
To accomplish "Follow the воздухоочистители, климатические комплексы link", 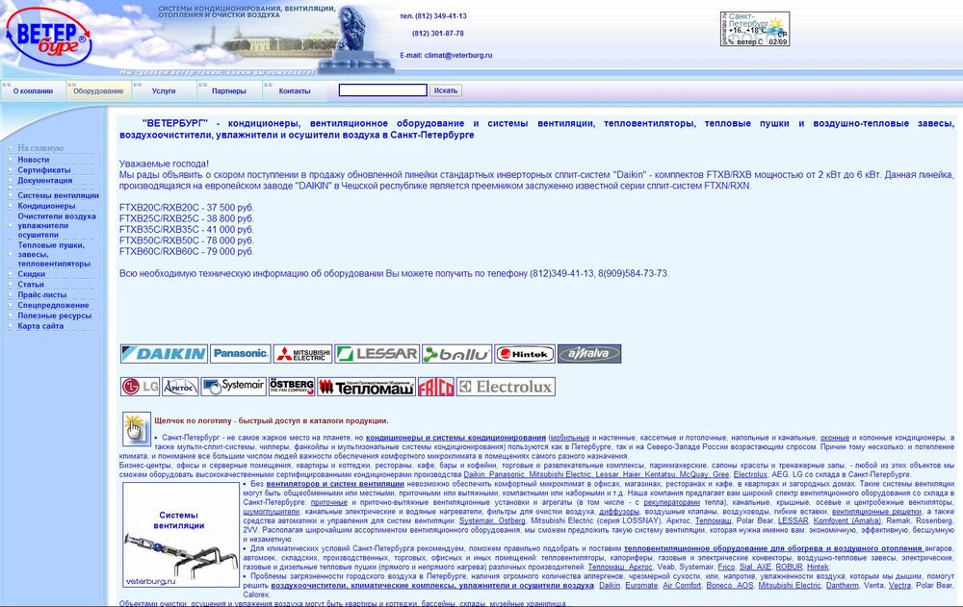I will coord(432,586).
